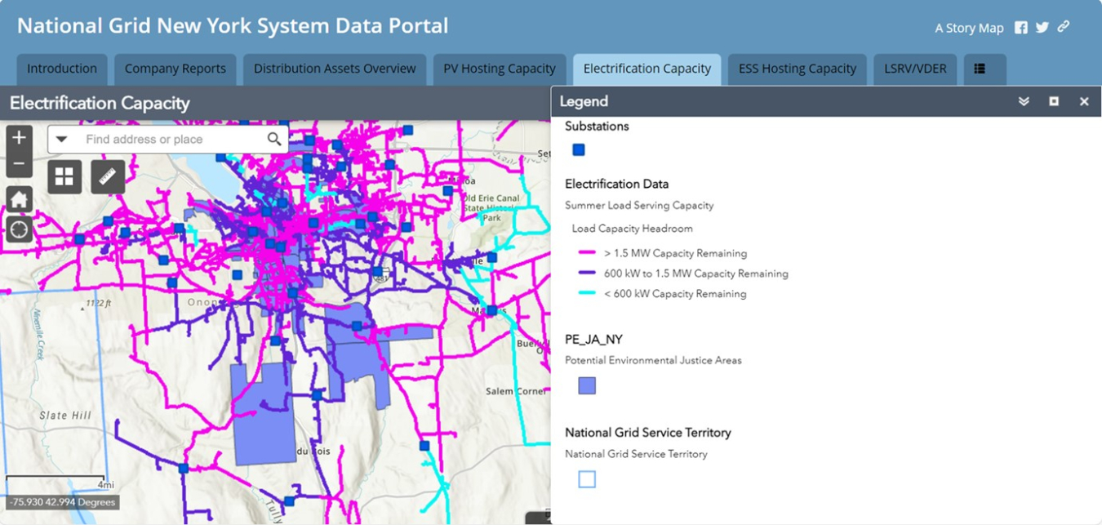Click '> 1.5 MW Capacity Remaining' legend entry

click(675, 253)
